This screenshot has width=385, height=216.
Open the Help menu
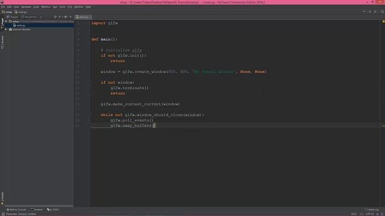88,7
